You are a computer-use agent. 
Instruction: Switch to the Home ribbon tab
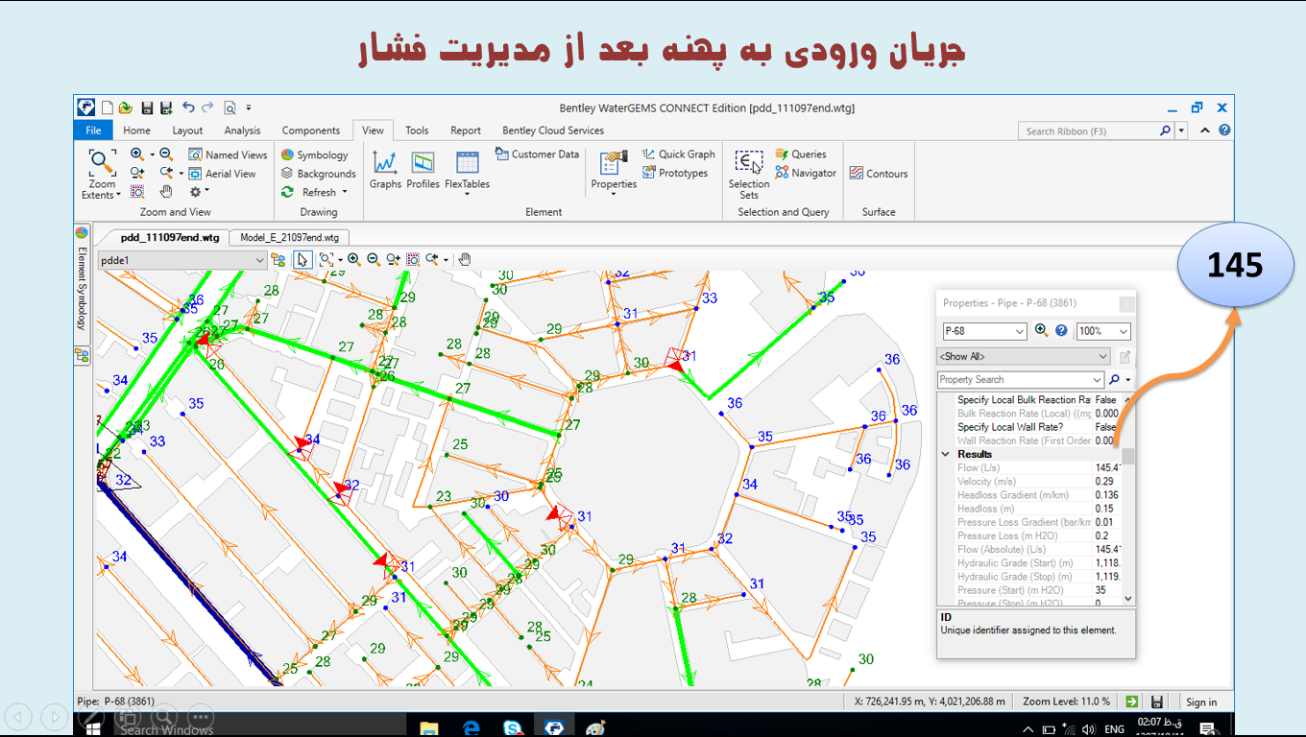[136, 131]
